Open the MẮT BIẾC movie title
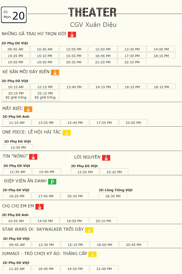The height and width of the screenshot is (274, 182). coord(13,108)
